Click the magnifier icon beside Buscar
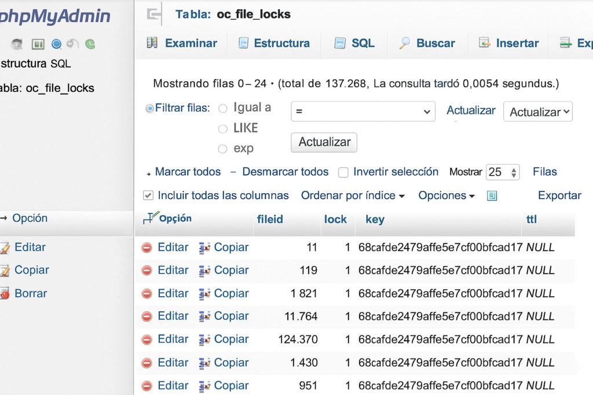593x395 pixels. [x=405, y=43]
